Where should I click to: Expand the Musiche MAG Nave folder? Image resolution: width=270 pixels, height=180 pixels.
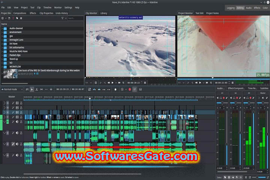(x=2, y=51)
